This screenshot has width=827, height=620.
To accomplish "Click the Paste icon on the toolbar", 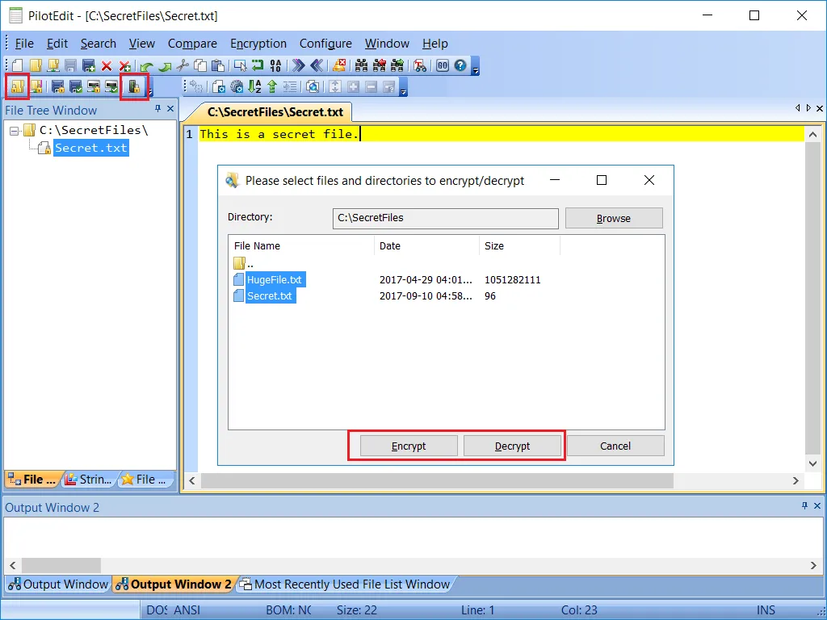I will 218,66.
